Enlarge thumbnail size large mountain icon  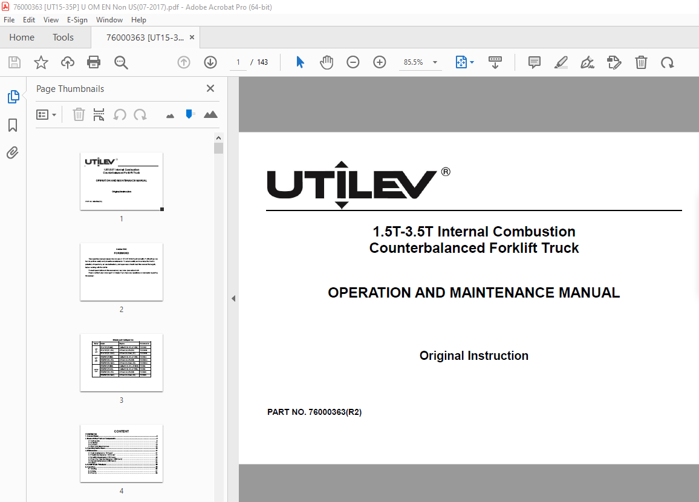coord(210,114)
